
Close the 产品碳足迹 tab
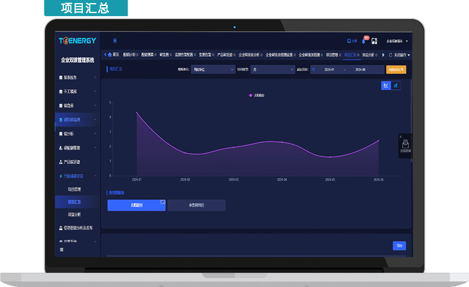coord(234,55)
